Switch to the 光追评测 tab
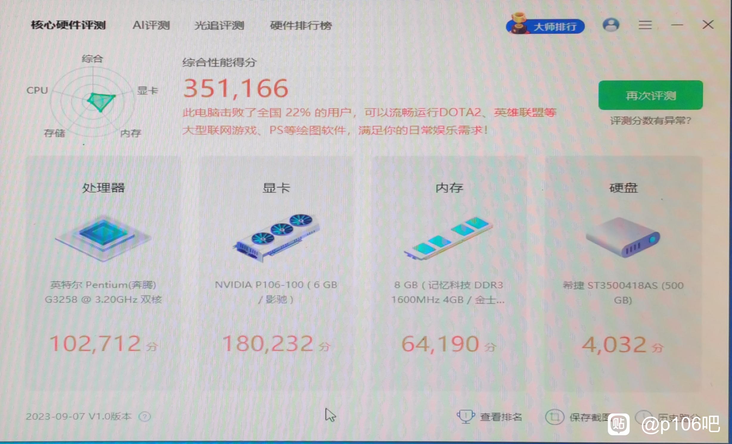Image resolution: width=732 pixels, height=444 pixels. tap(219, 26)
